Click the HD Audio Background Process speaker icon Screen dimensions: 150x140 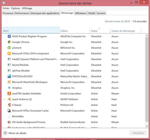(9, 122)
